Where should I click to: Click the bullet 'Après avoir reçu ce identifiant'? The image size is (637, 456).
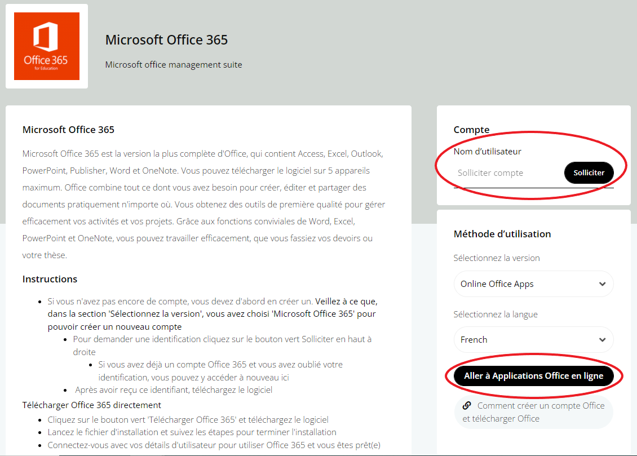click(174, 390)
